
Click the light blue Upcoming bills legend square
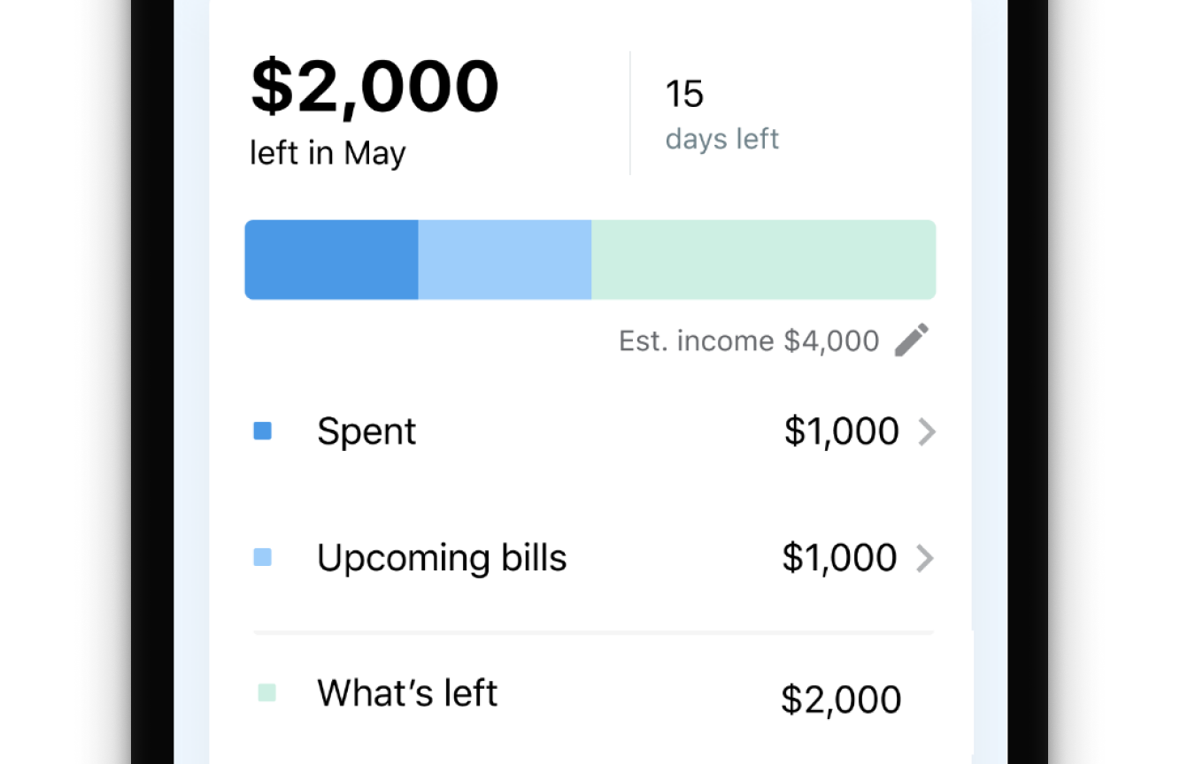coord(263,558)
